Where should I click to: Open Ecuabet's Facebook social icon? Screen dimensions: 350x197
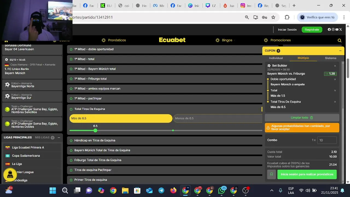(x=329, y=30)
